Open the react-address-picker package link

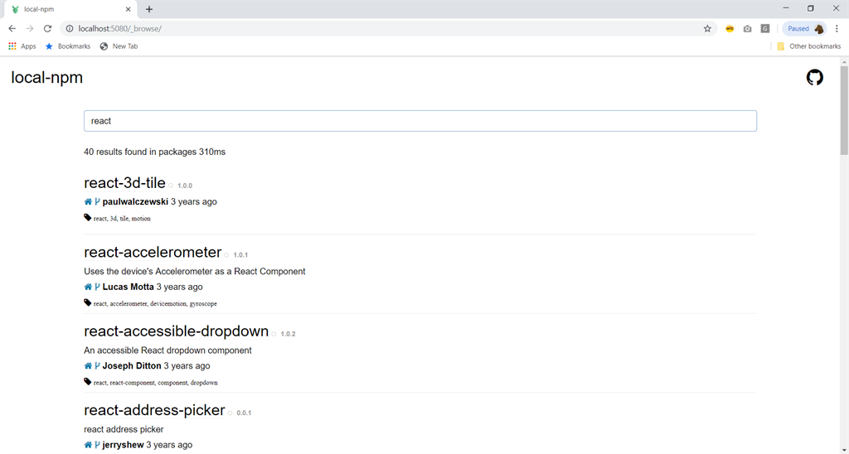click(154, 410)
